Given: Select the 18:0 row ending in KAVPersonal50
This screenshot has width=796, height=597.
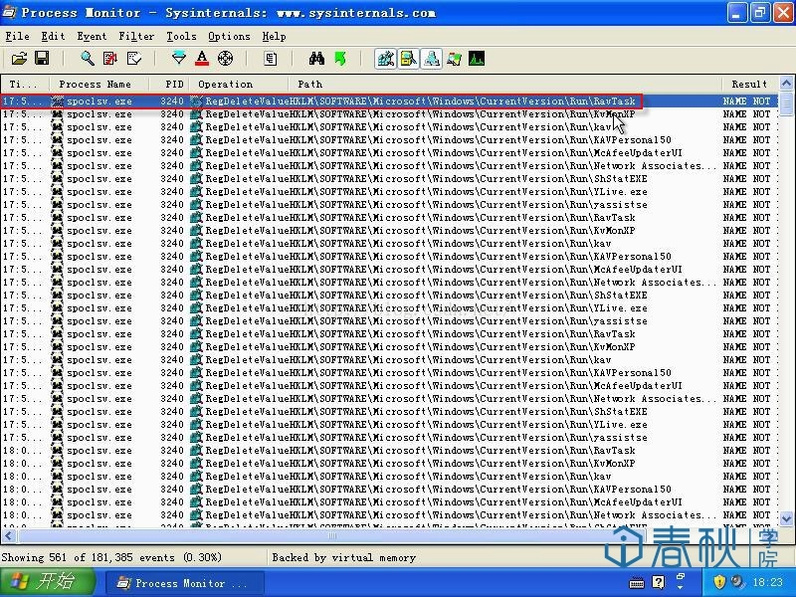Looking at the screenshot, I should point(389,490).
